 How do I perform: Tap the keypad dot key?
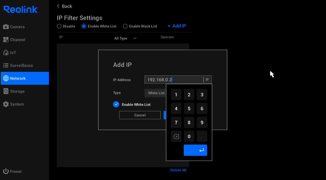point(202,136)
